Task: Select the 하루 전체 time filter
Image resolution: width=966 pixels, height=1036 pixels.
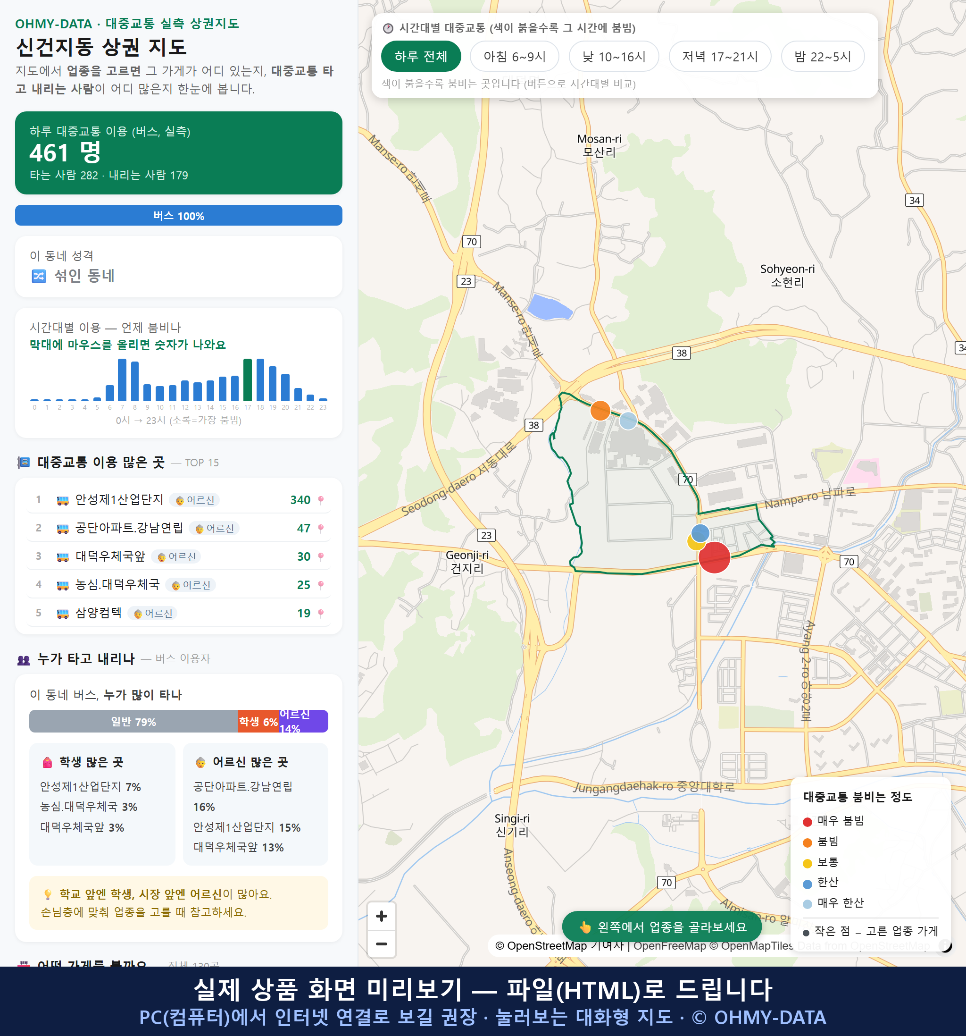Action: click(421, 56)
